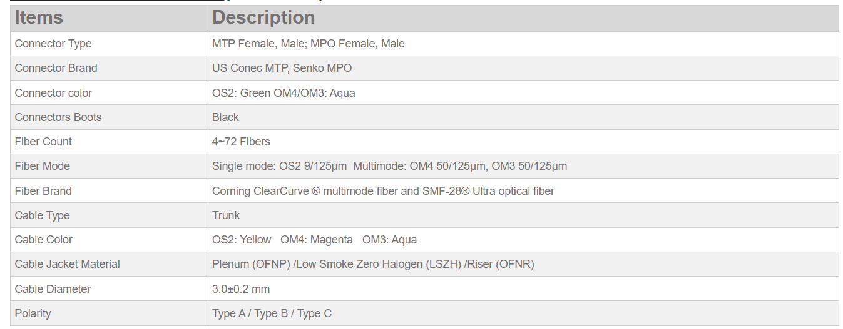Screen dimensions: 843x329
Task: Click the 'US Conec MTP, Senko MPO' value
Action: coord(282,68)
